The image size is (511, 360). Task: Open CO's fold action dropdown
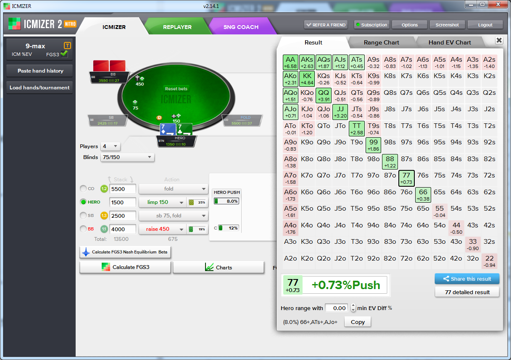pyautogui.click(x=174, y=189)
